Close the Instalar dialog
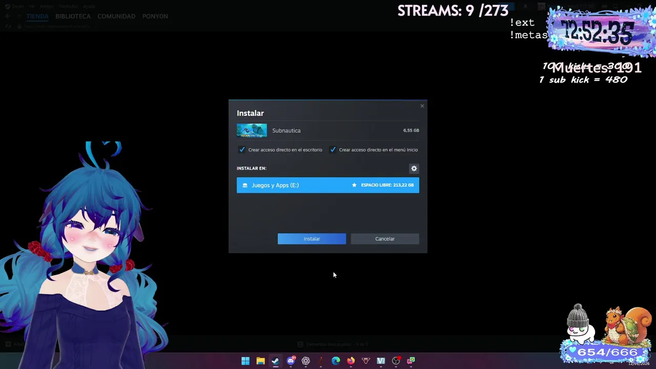 (x=422, y=106)
